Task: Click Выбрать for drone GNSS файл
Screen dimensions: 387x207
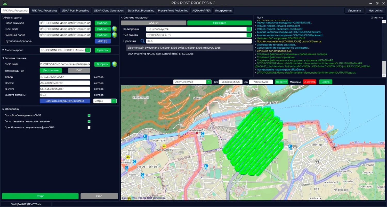Action: pyautogui.click(x=103, y=29)
